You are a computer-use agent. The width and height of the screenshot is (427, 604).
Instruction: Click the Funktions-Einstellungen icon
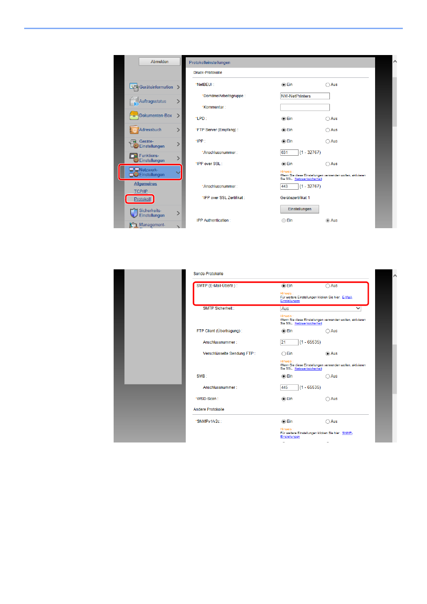coord(133,158)
